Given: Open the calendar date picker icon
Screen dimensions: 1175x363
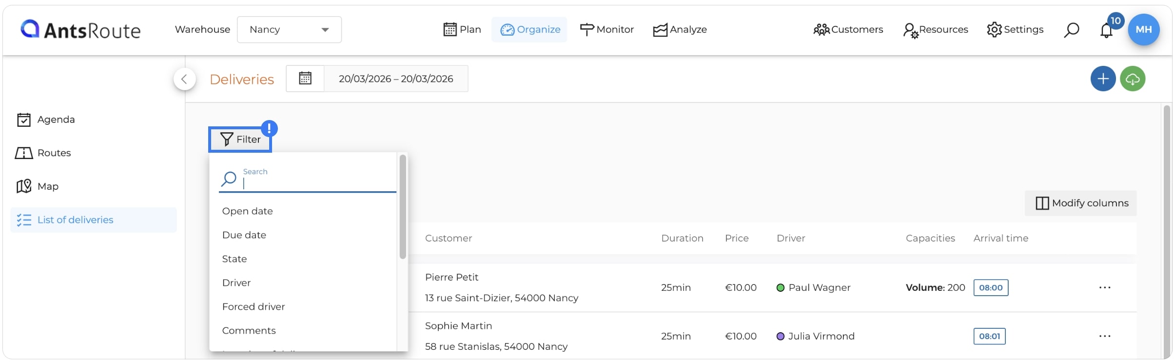Looking at the screenshot, I should coord(305,79).
